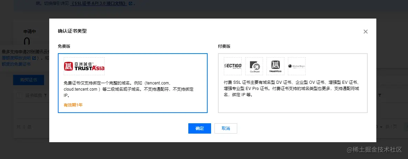
Task: Close the 确认证书类型 dialog with X
Action: (x=366, y=32)
